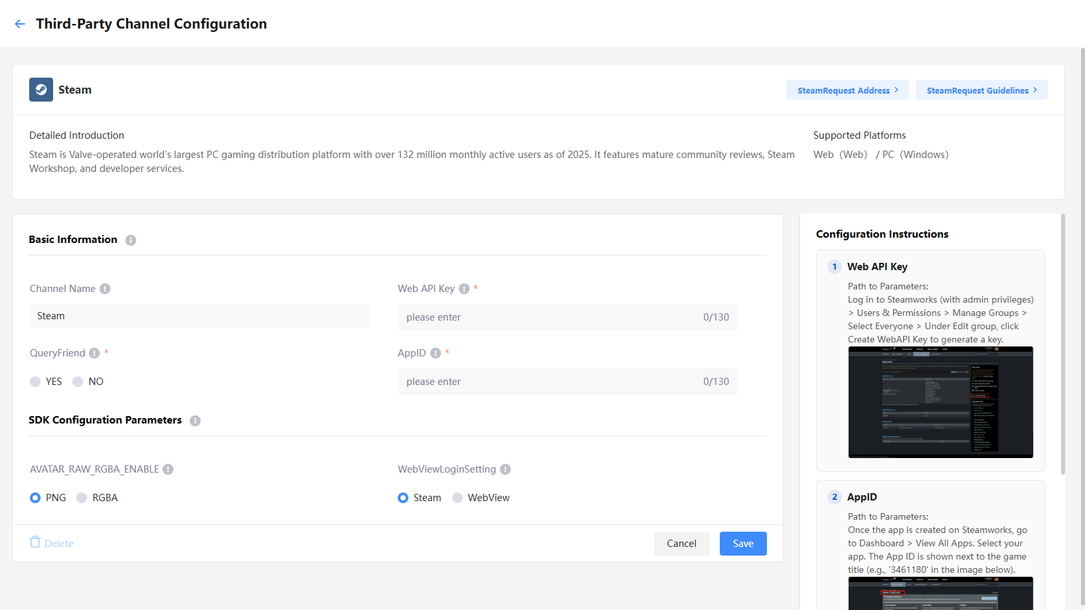
Task: Show the Basic Information info tooltip icon
Action: click(131, 240)
